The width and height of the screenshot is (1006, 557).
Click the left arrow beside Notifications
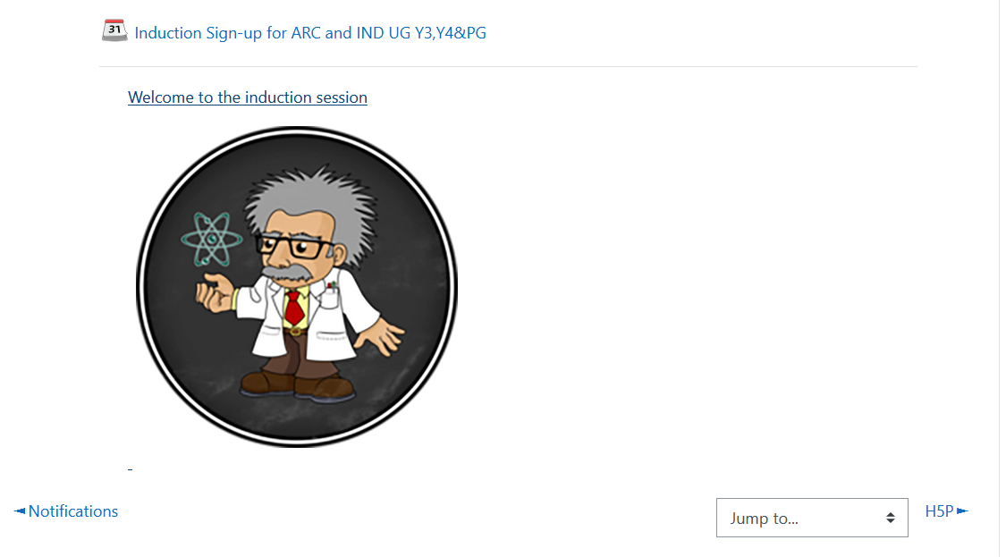20,511
